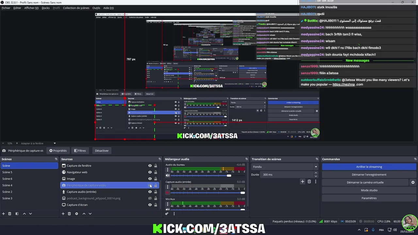Open source properties gear in Sources toolbar

tap(76, 214)
